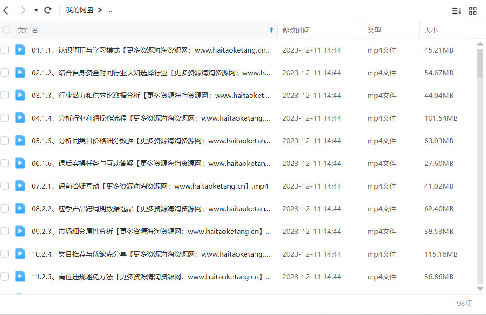Go back with the left arrow

[5, 10]
